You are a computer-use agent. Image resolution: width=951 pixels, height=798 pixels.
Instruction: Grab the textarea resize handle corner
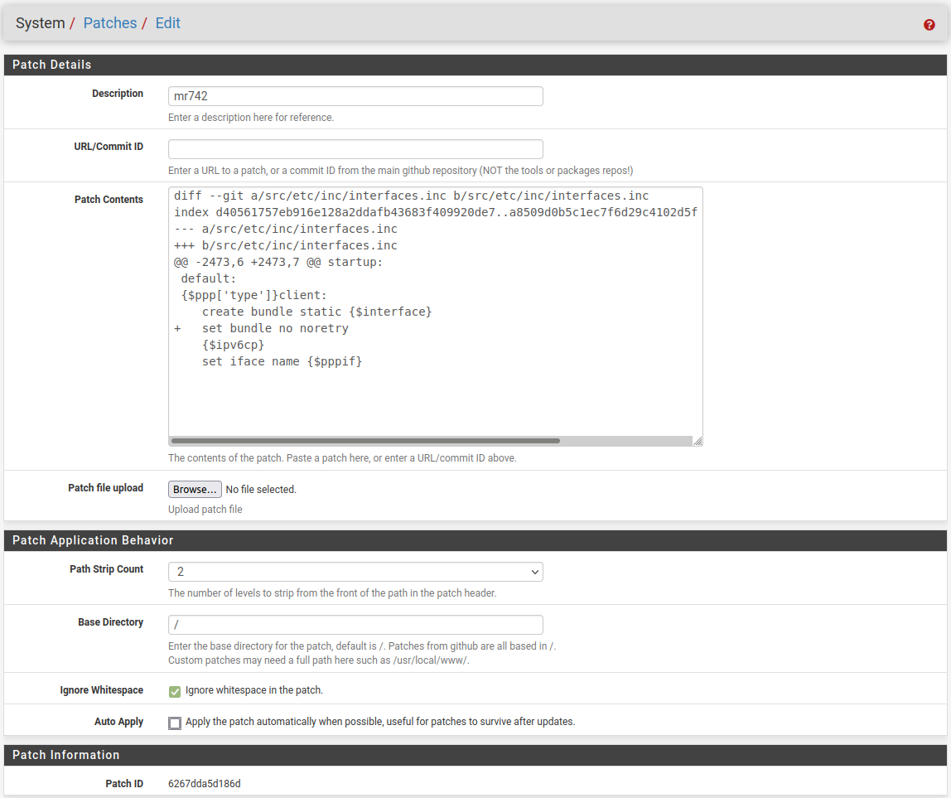tap(698, 441)
